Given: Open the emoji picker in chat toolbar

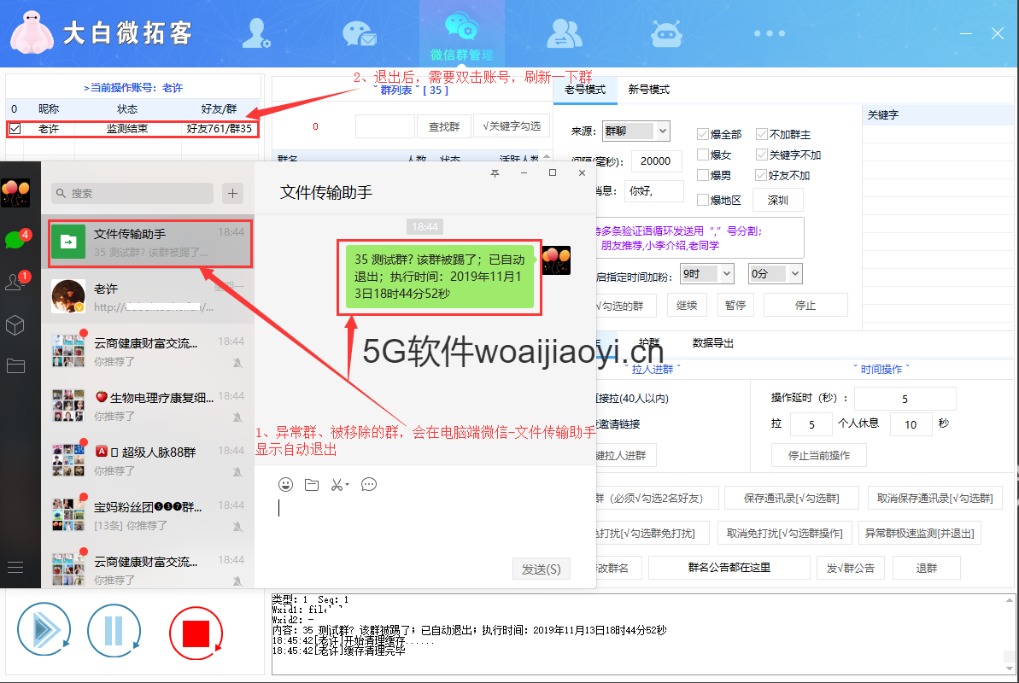Looking at the screenshot, I should pyautogui.click(x=285, y=484).
